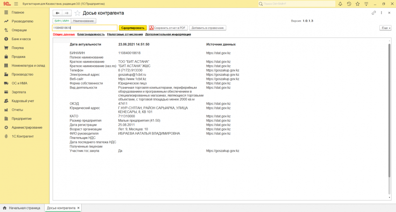The width and height of the screenshot is (396, 212).
Task: Click goszakup@1cbit.ru email value
Action: point(132,75)
